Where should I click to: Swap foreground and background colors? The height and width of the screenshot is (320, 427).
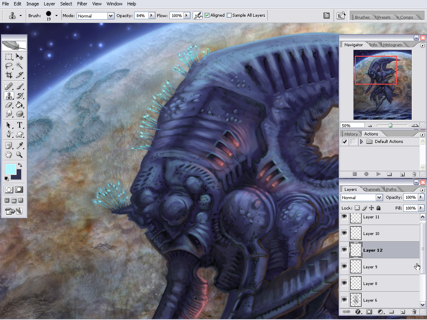coord(20,165)
